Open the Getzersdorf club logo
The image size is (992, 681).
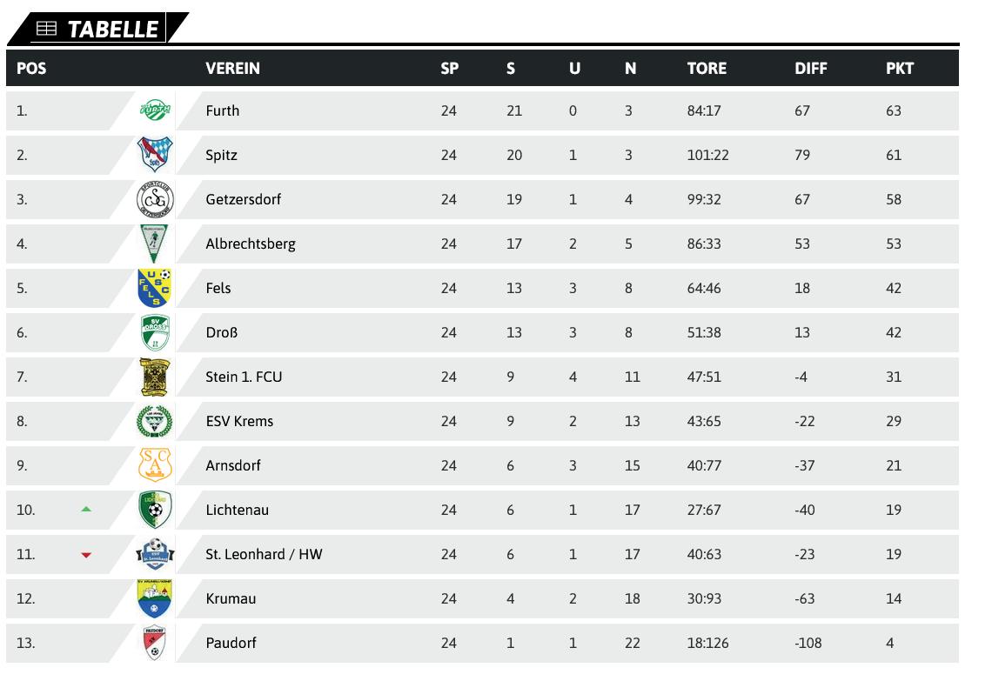click(155, 199)
